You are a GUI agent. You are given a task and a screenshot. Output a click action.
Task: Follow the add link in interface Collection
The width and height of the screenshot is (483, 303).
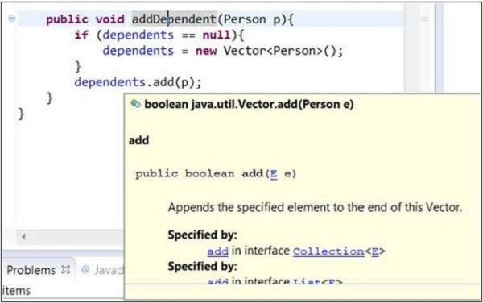pyautogui.click(x=218, y=251)
